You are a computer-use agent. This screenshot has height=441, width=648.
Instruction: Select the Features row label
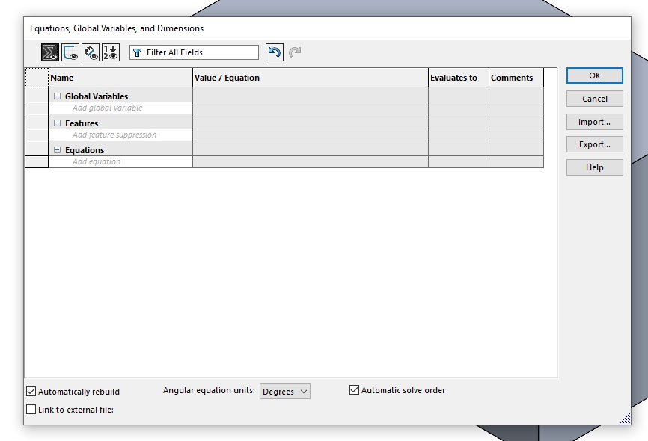coord(82,123)
